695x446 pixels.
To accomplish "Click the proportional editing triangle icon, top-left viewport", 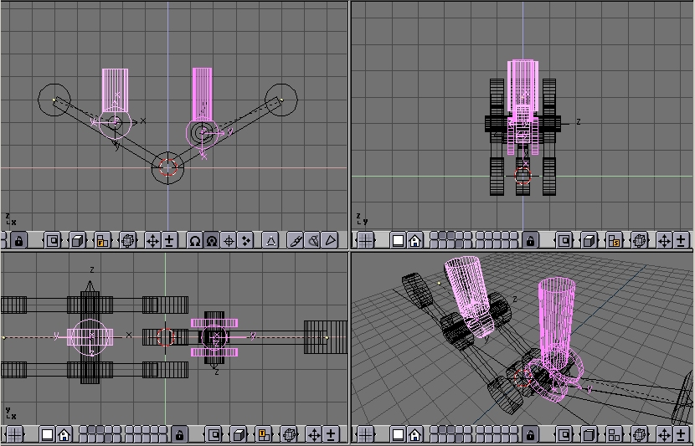I will point(270,240).
